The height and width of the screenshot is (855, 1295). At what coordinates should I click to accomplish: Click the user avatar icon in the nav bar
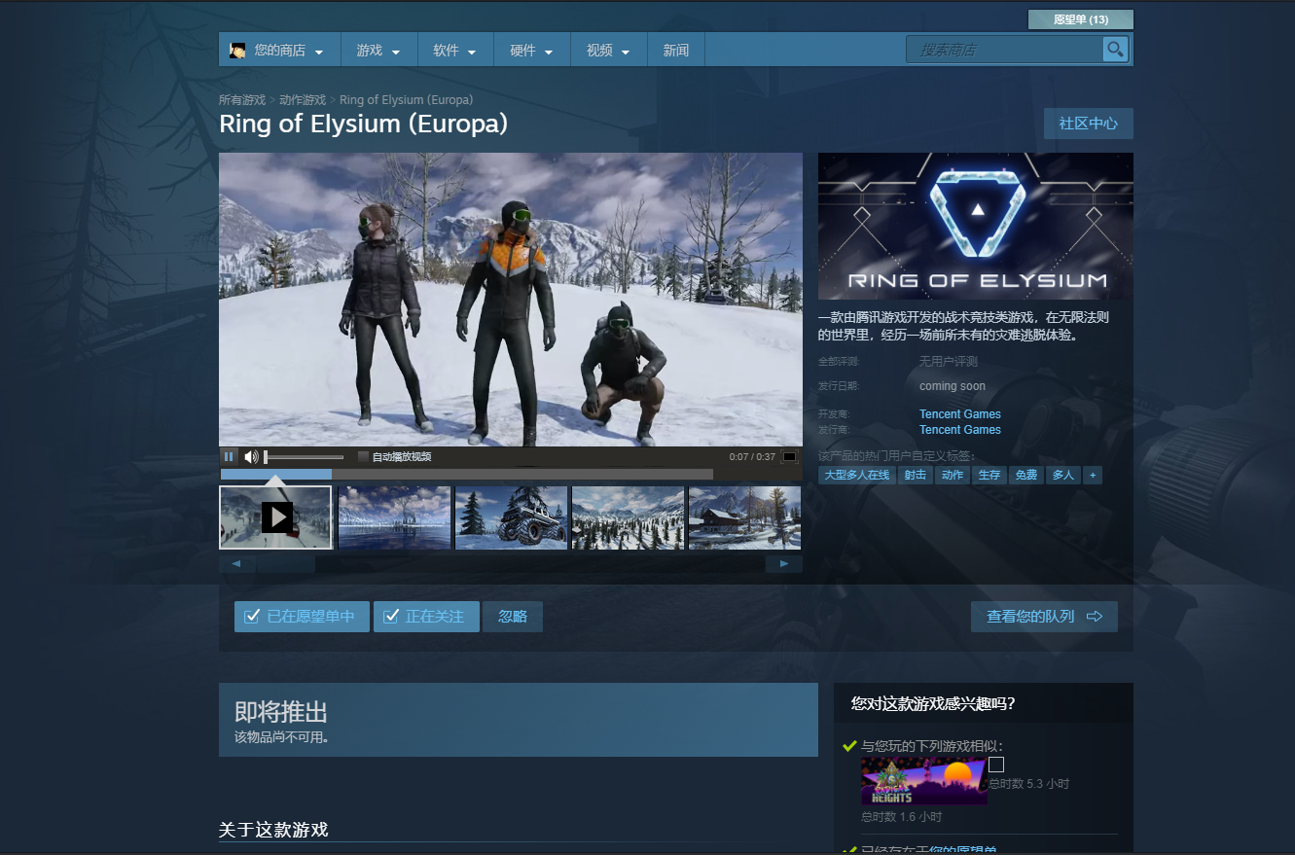pyautogui.click(x=237, y=51)
